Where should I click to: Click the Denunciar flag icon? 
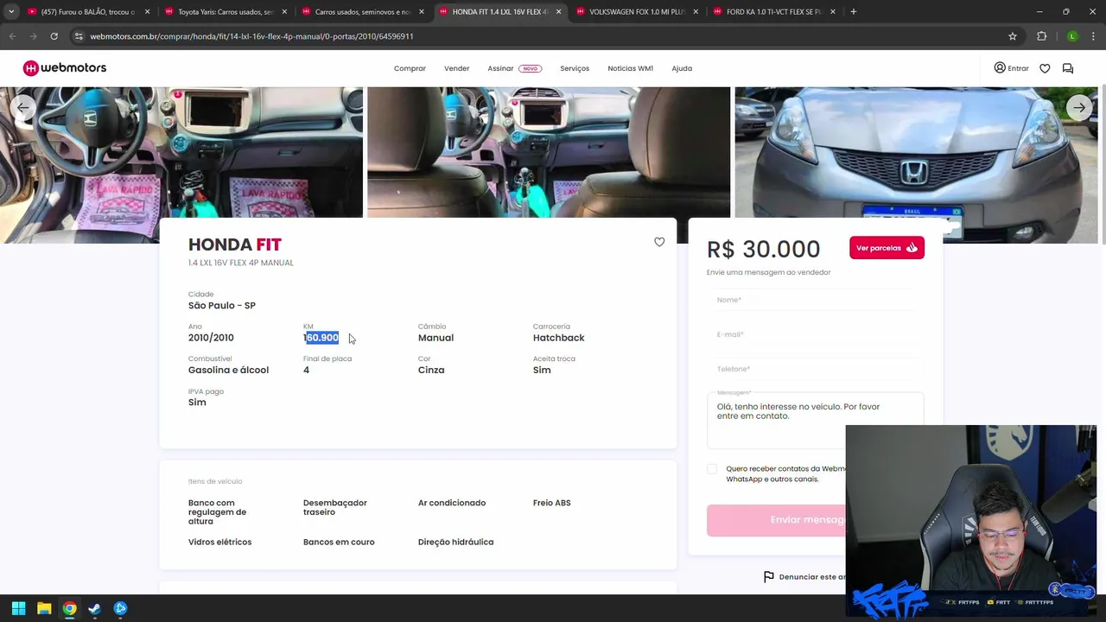click(x=768, y=576)
